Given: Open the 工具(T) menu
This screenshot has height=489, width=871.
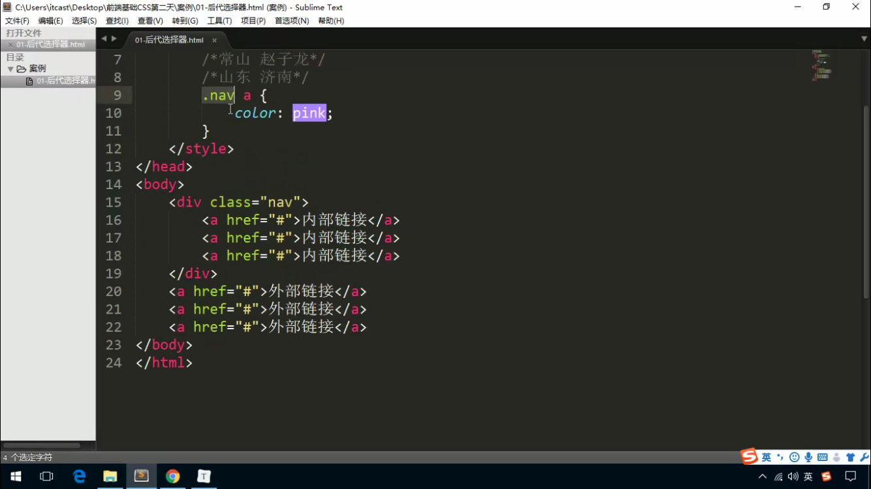Looking at the screenshot, I should coord(219,21).
